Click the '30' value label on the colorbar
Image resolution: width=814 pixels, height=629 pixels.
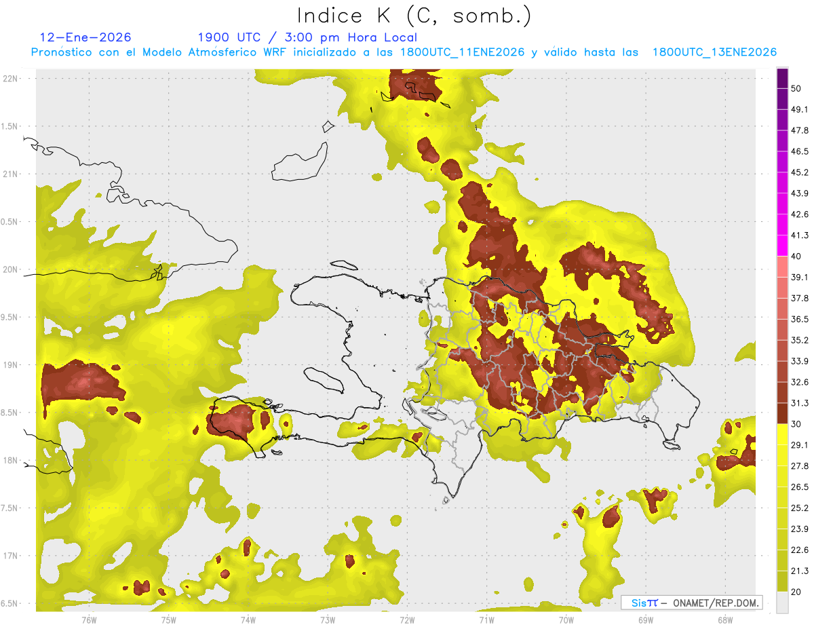click(796, 423)
